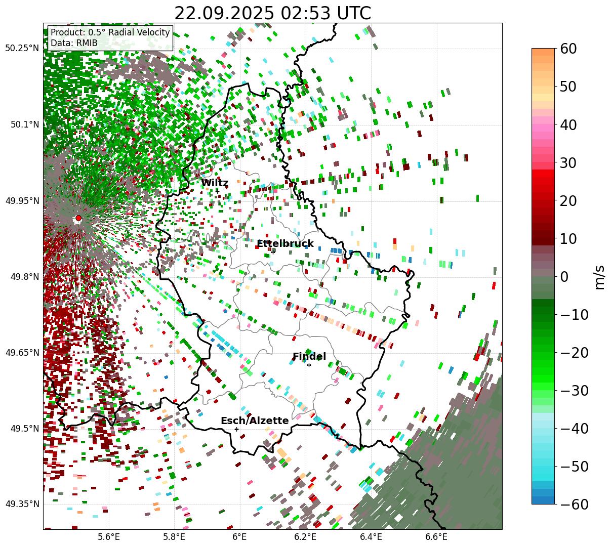Click the Esch/Alzette city label
The width and height of the screenshot is (611, 547).
click(x=255, y=421)
